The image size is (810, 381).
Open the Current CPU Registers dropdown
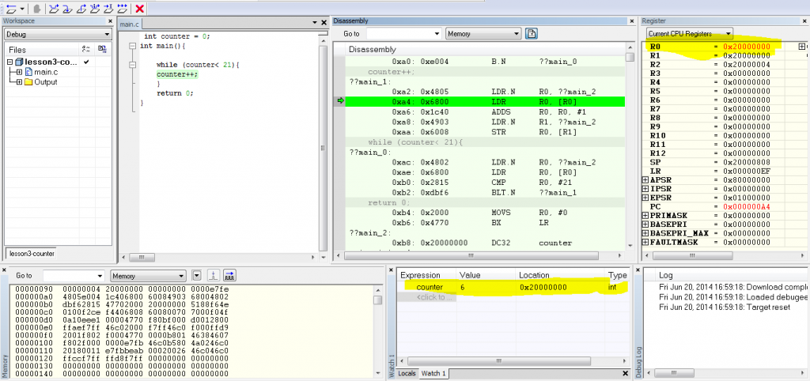tap(689, 33)
